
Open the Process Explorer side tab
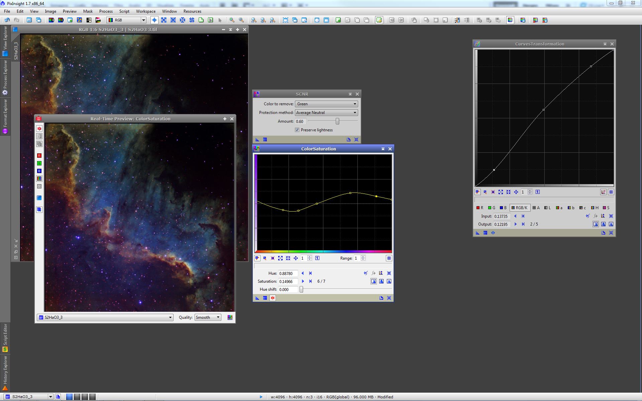point(5,78)
